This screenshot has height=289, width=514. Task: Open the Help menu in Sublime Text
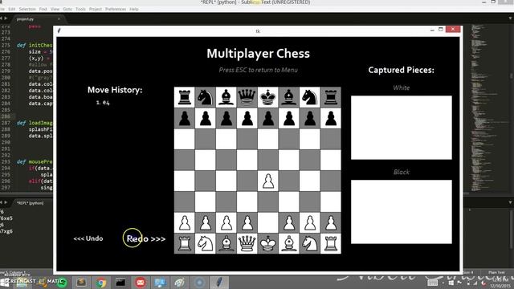point(134,9)
